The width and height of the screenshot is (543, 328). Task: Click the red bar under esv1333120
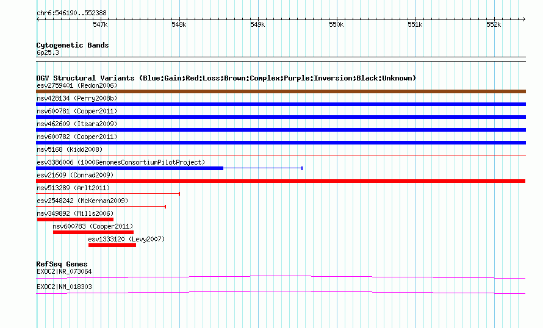(112, 245)
